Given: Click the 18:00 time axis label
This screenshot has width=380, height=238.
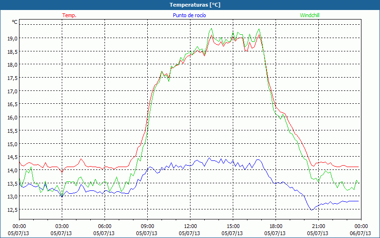Looking at the screenshot, I should [276, 227].
